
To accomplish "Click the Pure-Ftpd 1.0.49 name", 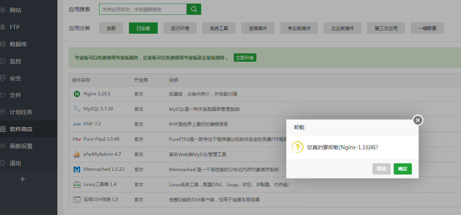I will (101, 139).
